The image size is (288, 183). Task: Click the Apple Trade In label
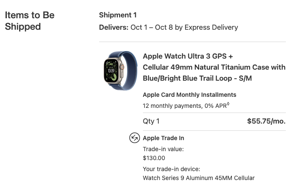pos(163,138)
